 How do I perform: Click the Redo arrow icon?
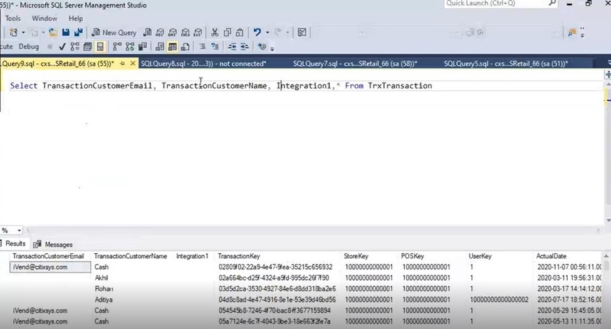tap(278, 33)
